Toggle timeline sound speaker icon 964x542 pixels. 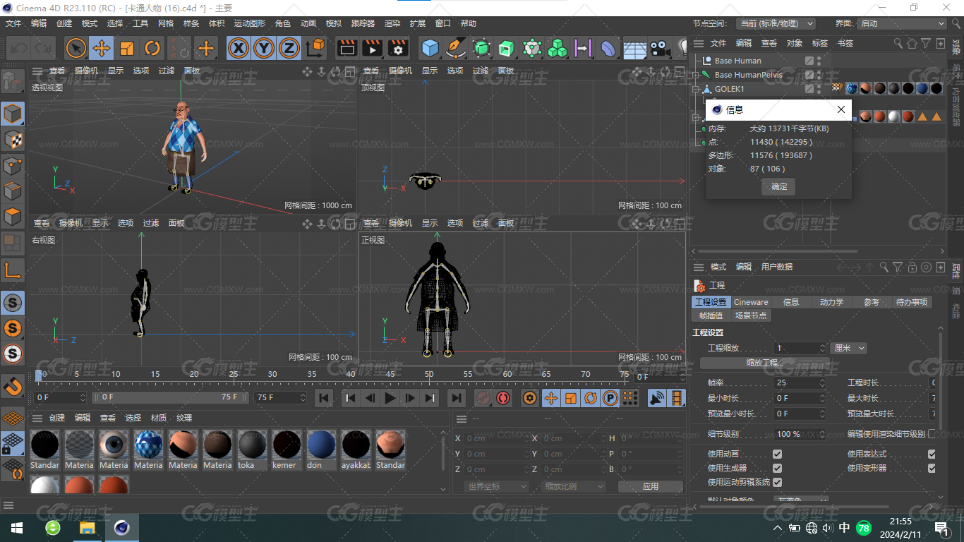tap(657, 398)
